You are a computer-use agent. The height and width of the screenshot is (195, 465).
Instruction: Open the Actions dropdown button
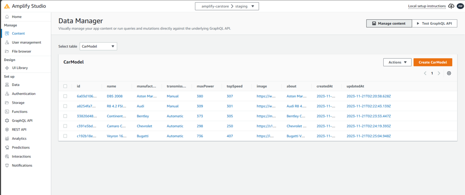coord(397,62)
